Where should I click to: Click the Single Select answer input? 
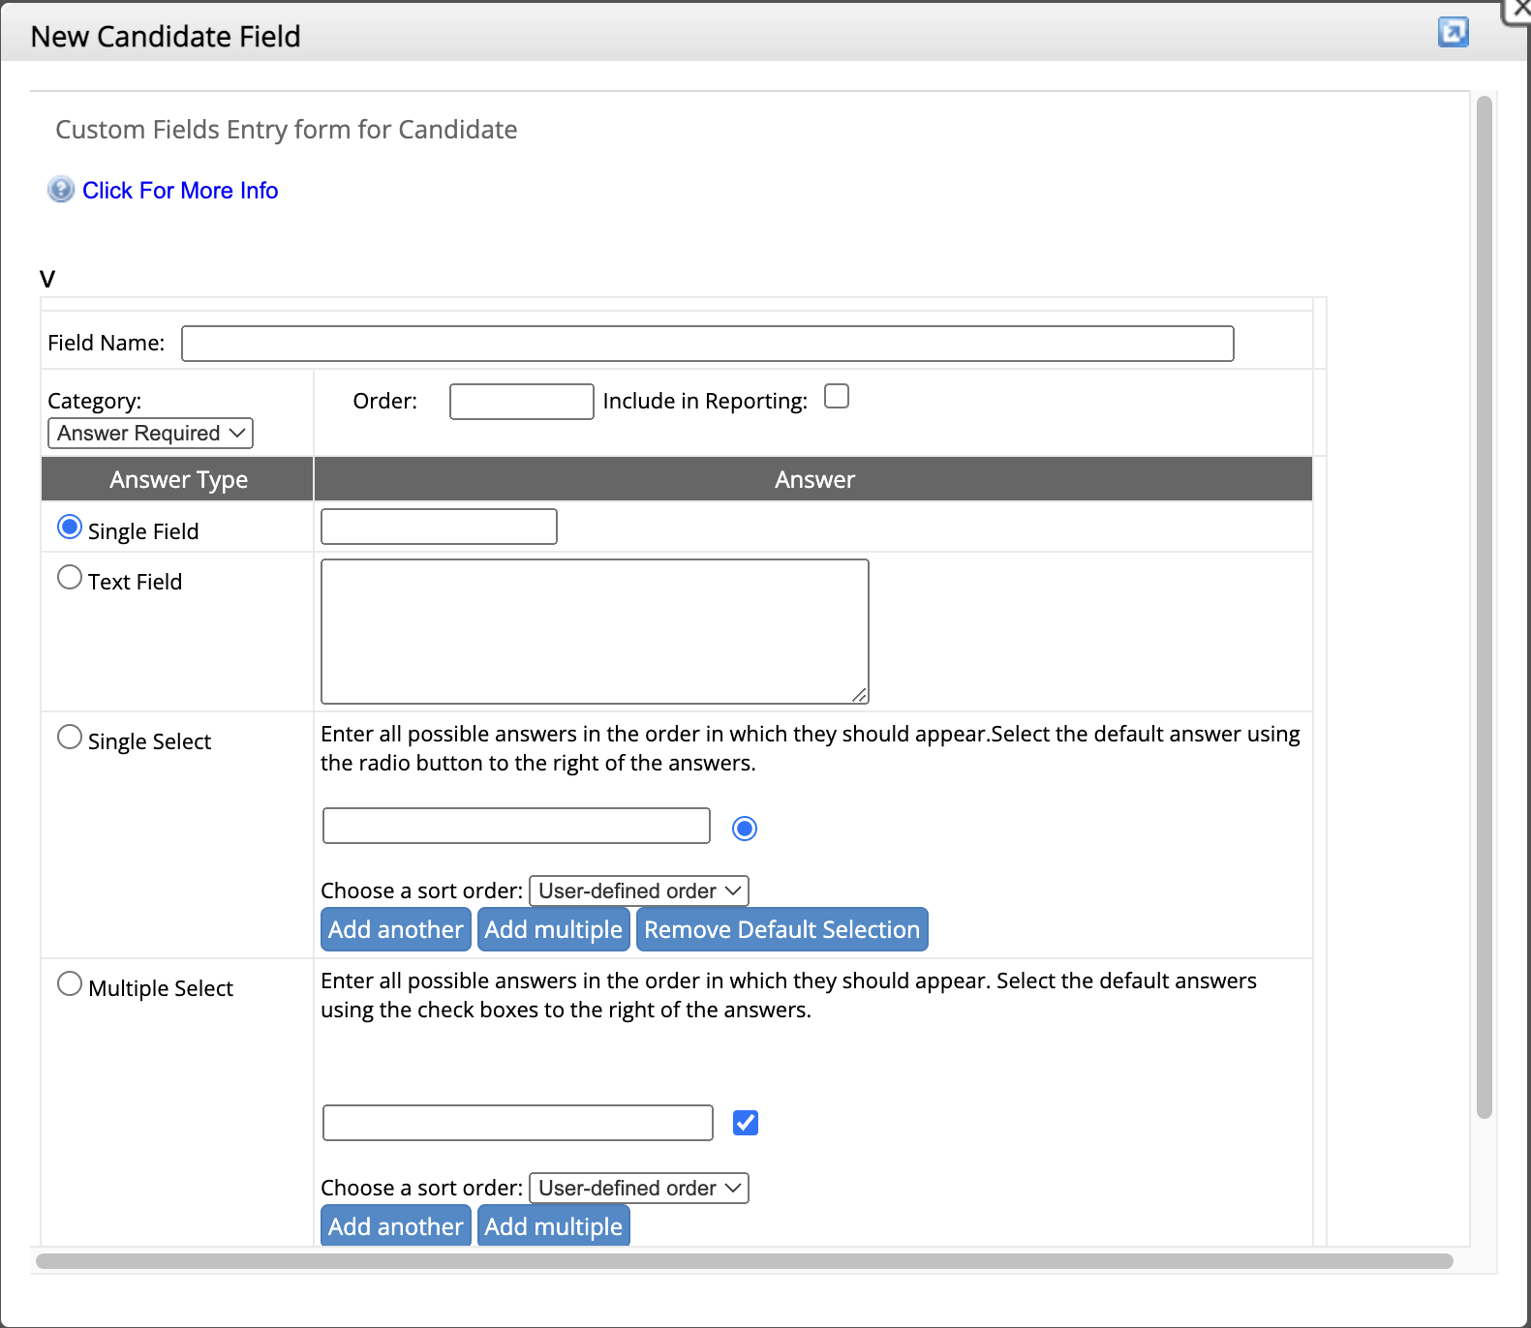pos(516,826)
